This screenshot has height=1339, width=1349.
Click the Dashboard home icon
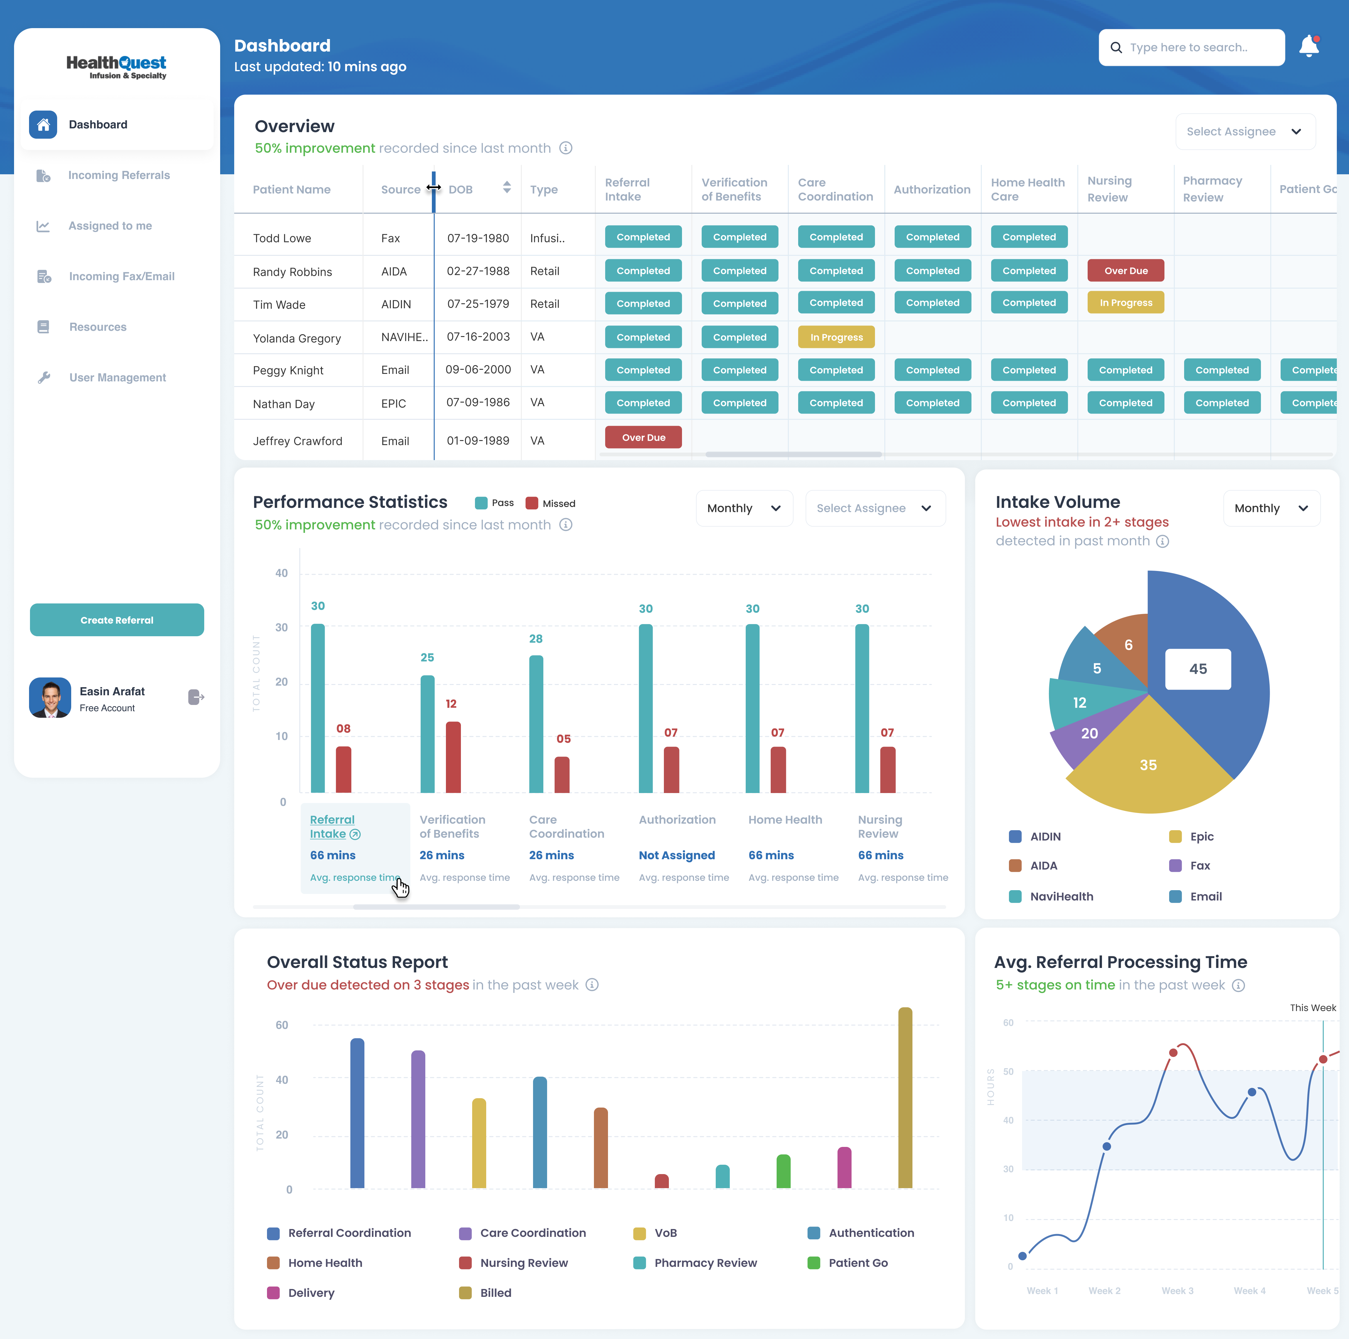43,124
